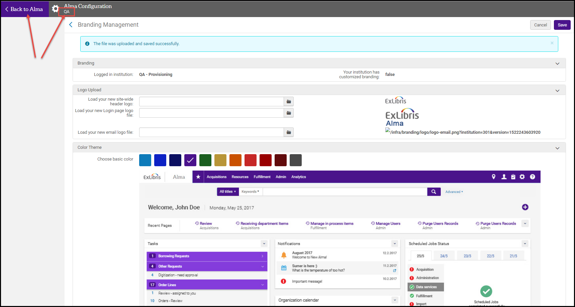Image resolution: width=575 pixels, height=307 pixels.
Task: Click the plus add-widget icon
Action: pyautogui.click(x=525, y=207)
